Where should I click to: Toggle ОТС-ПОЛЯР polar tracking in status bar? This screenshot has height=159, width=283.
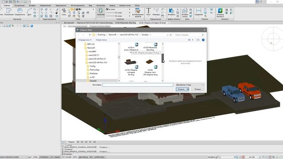point(67,157)
